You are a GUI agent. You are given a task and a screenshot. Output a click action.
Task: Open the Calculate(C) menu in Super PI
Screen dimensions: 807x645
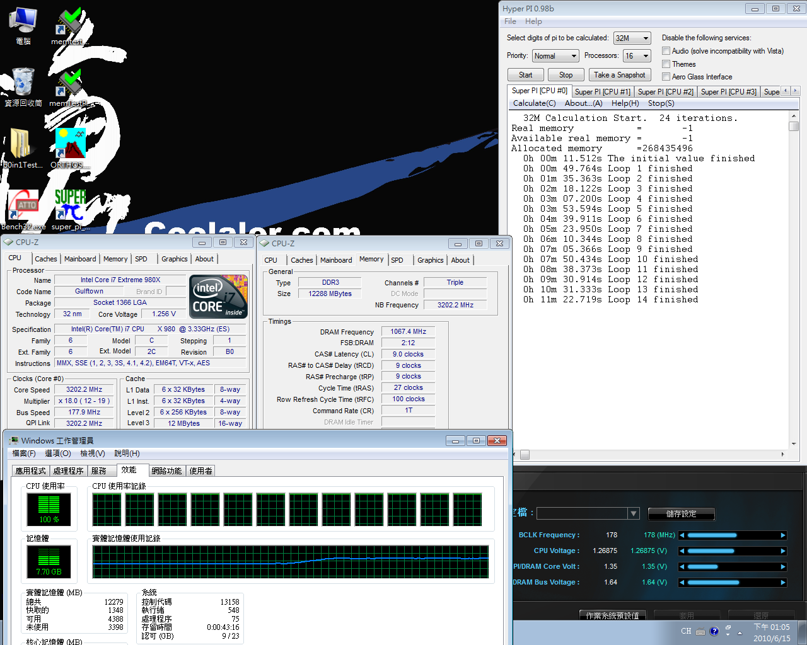tap(534, 103)
